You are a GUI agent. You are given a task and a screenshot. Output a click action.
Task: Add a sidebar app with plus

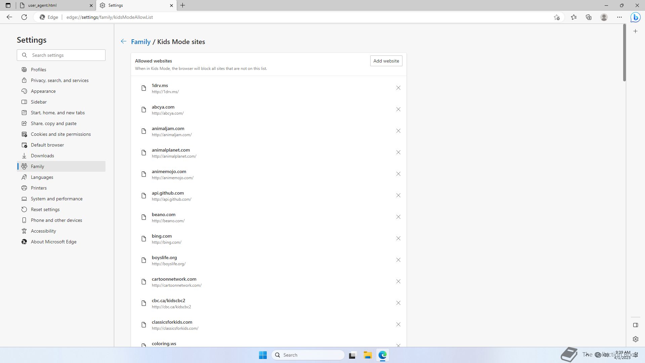pos(635,31)
